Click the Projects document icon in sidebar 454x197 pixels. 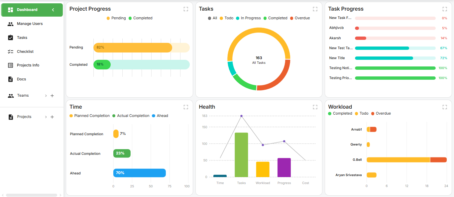point(11,117)
